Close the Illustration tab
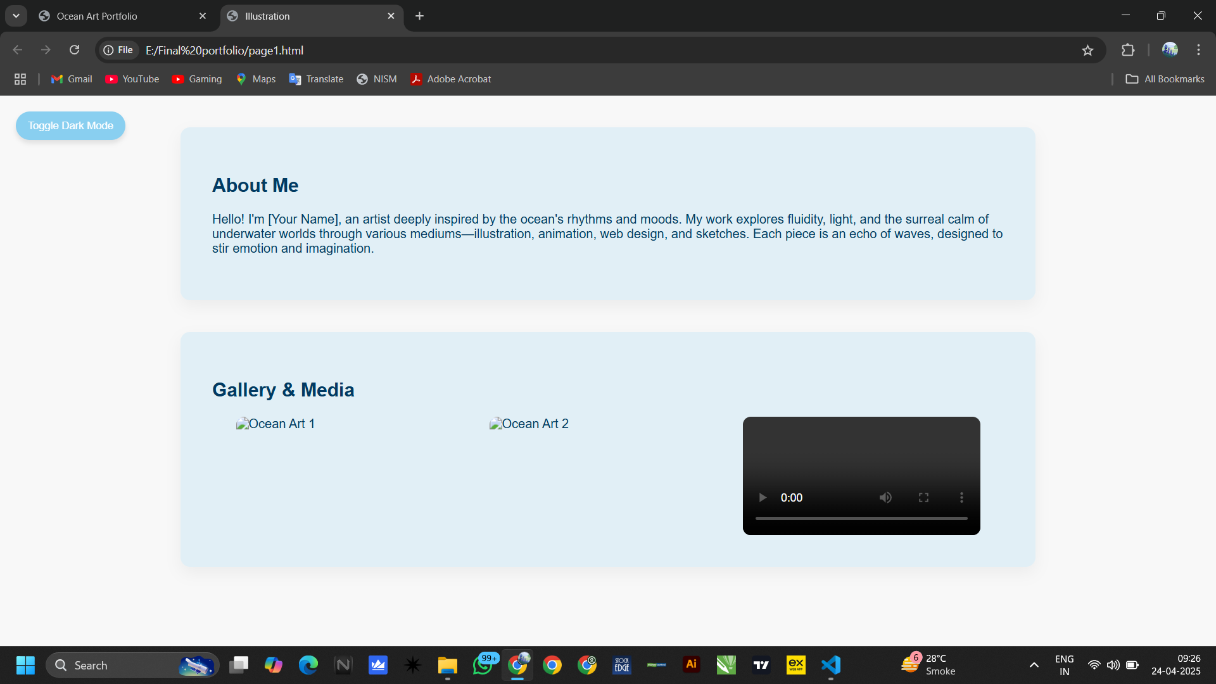This screenshot has height=684, width=1216. (x=391, y=16)
